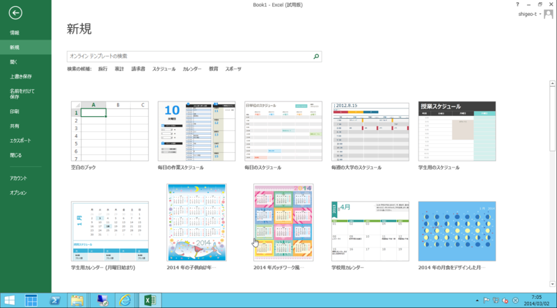
Task: Click the Excel taskbar icon
Action: coord(150,300)
